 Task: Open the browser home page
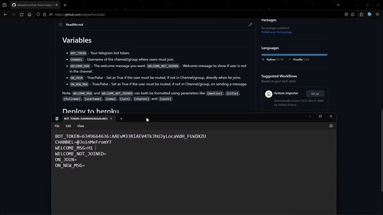click(29, 14)
